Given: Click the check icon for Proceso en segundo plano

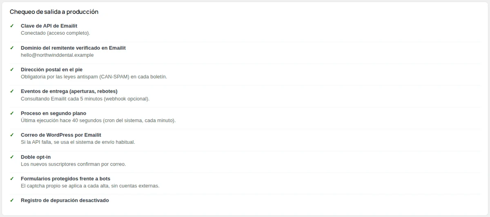Looking at the screenshot, I should (12, 113).
